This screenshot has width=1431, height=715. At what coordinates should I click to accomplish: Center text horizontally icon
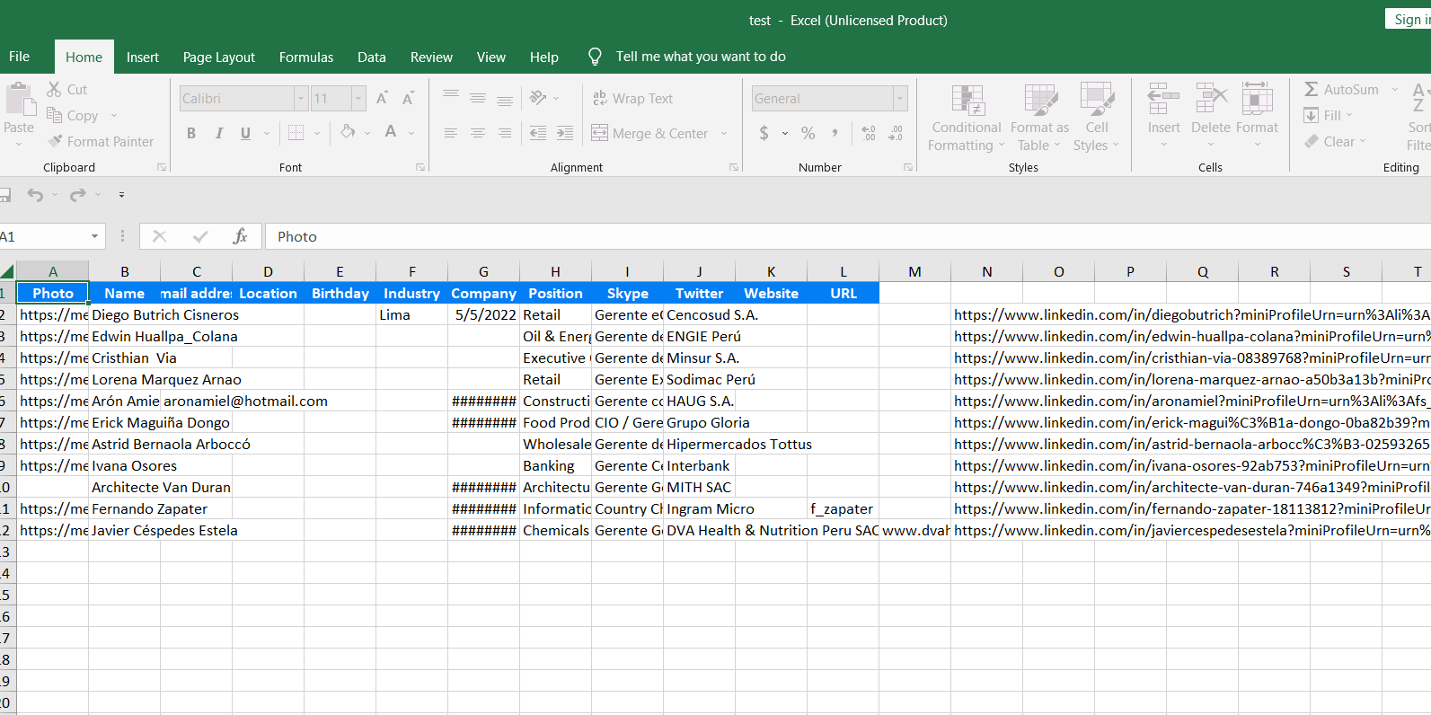pyautogui.click(x=478, y=133)
